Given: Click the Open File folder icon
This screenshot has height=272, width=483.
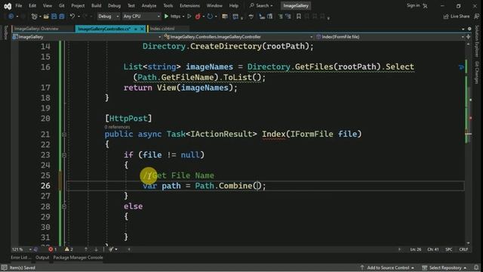Looking at the screenshot, I should (x=46, y=17).
